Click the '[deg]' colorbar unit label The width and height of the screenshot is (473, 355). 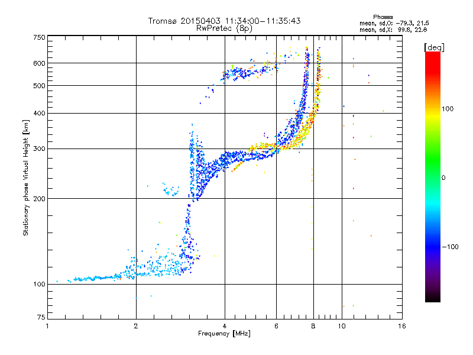click(x=434, y=47)
